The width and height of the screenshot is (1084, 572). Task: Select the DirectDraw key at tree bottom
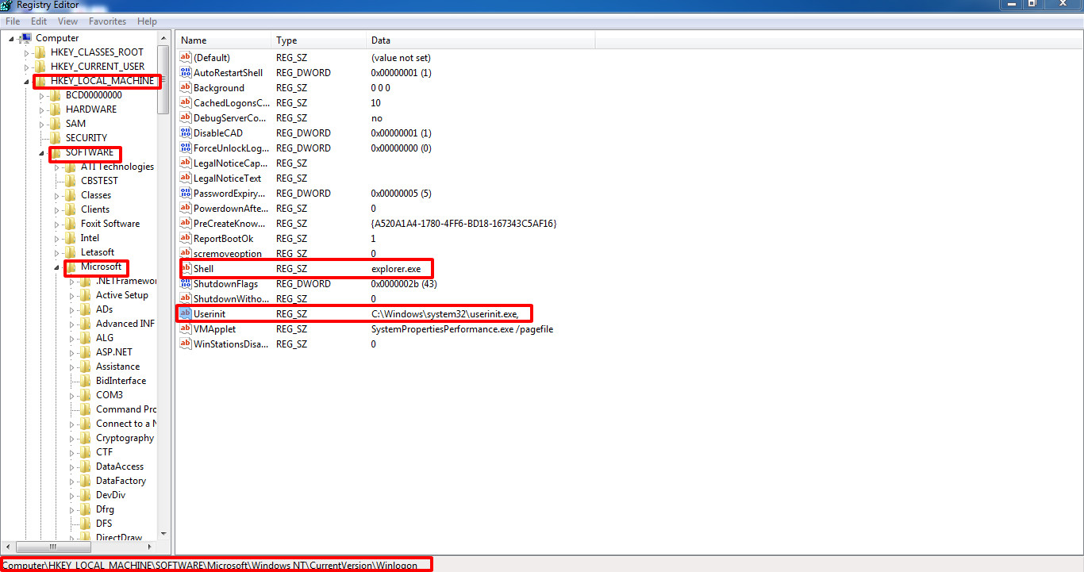[x=119, y=538]
